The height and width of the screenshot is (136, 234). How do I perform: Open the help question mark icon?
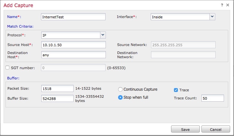222,5
